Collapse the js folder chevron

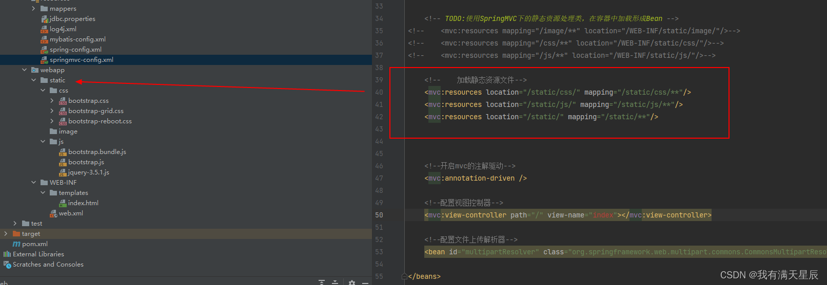pyautogui.click(x=43, y=141)
